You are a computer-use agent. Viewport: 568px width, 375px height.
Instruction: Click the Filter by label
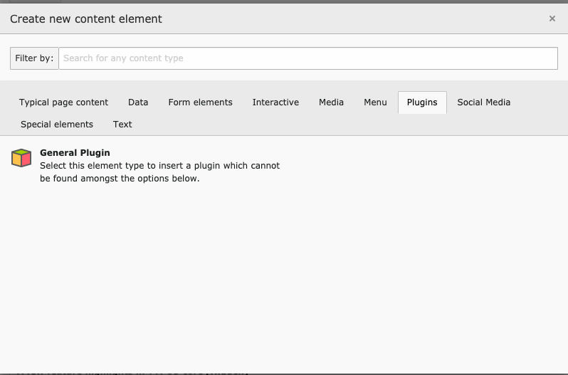click(x=34, y=58)
